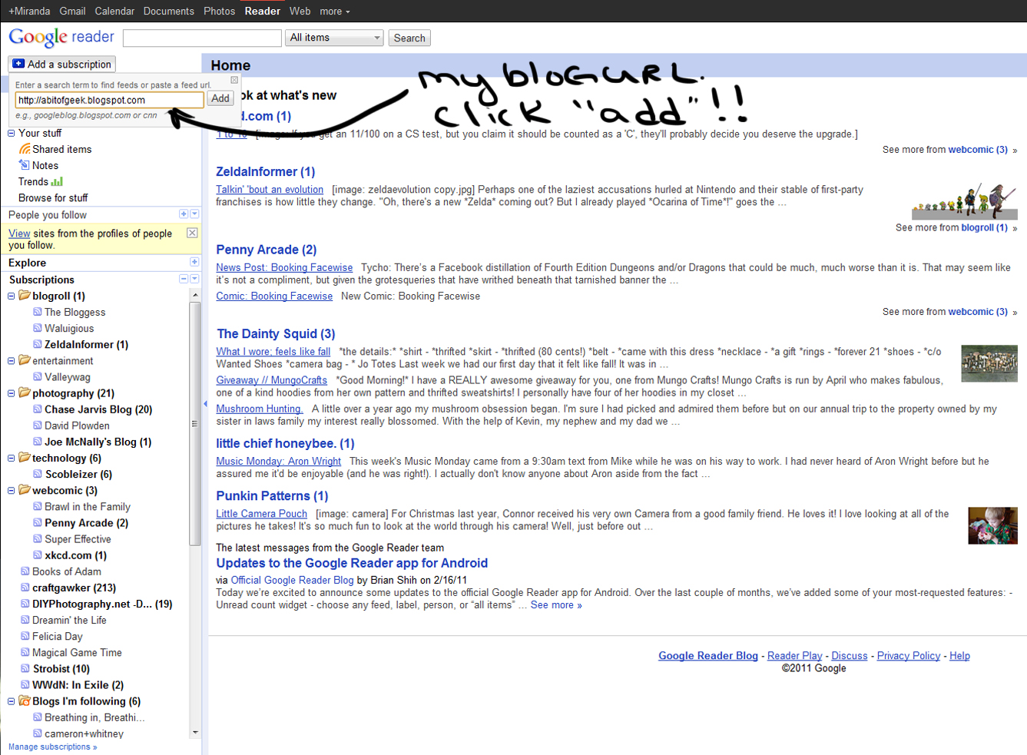The image size is (1027, 755).
Task: Click the David Plowden feed icon
Action: (x=38, y=426)
